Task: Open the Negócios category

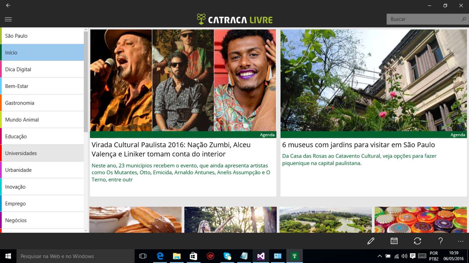Action: [x=42, y=220]
